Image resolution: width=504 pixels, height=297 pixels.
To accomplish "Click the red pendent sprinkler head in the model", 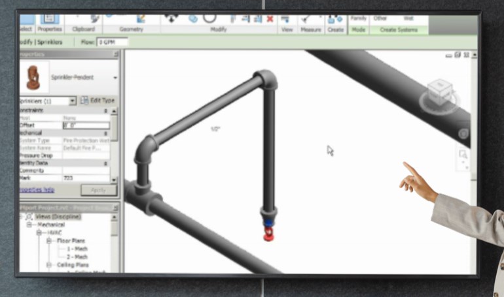I will [268, 233].
